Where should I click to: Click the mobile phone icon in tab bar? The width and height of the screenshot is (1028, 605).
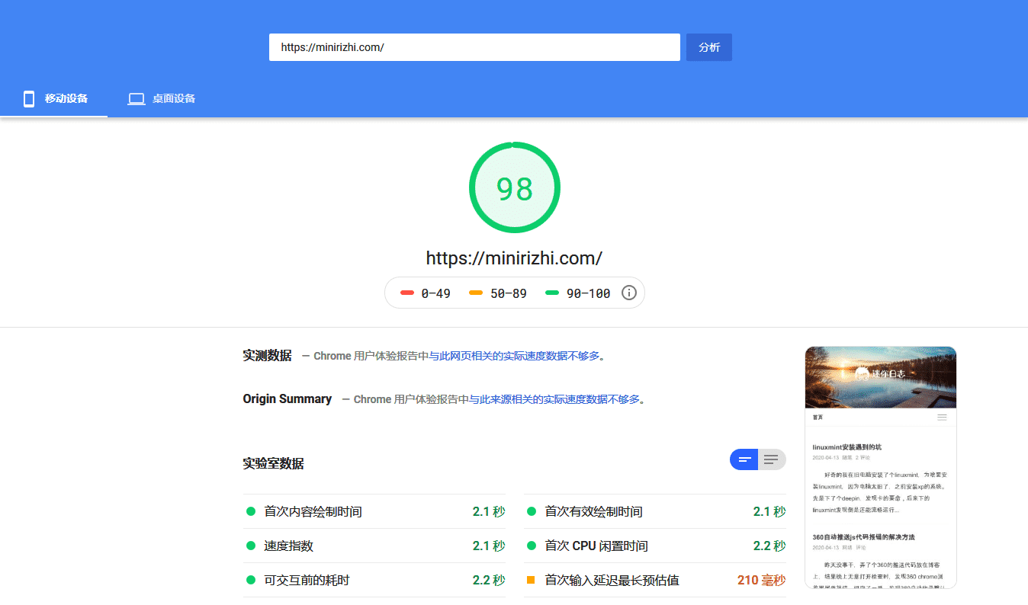click(29, 98)
